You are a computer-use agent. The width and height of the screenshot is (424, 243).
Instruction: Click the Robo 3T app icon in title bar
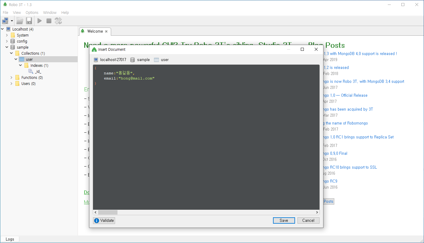(5, 5)
